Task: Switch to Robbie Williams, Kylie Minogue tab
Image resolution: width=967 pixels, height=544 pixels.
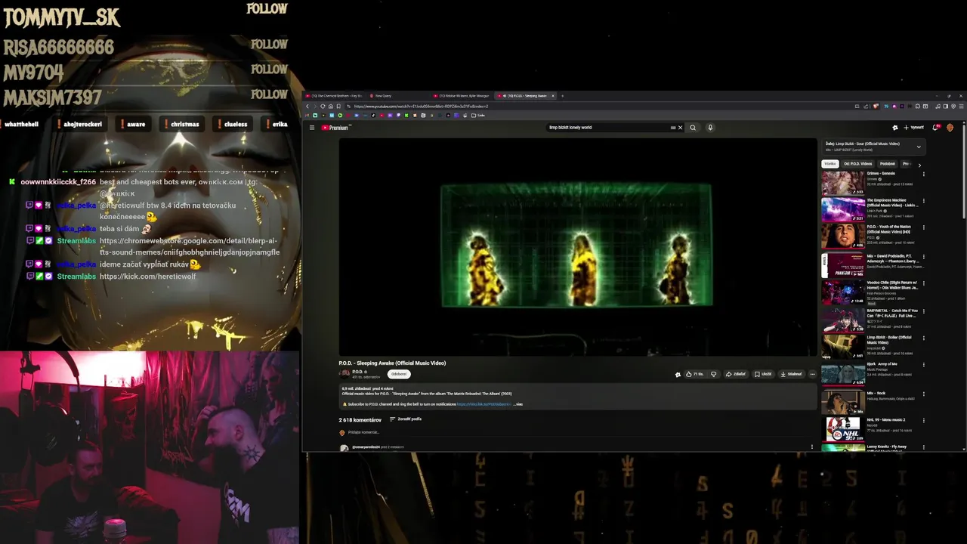Action: pyautogui.click(x=462, y=96)
